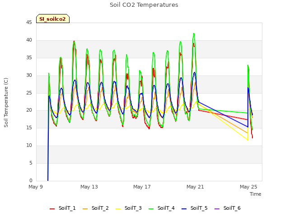Click the 40 y-axis tick label
Image resolution: width=289 pixels, height=217 pixels.
coord(29,40)
